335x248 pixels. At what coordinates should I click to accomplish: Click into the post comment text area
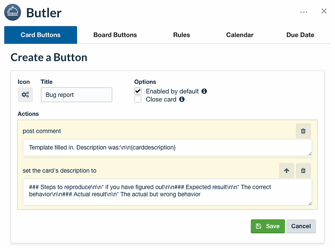(167, 147)
